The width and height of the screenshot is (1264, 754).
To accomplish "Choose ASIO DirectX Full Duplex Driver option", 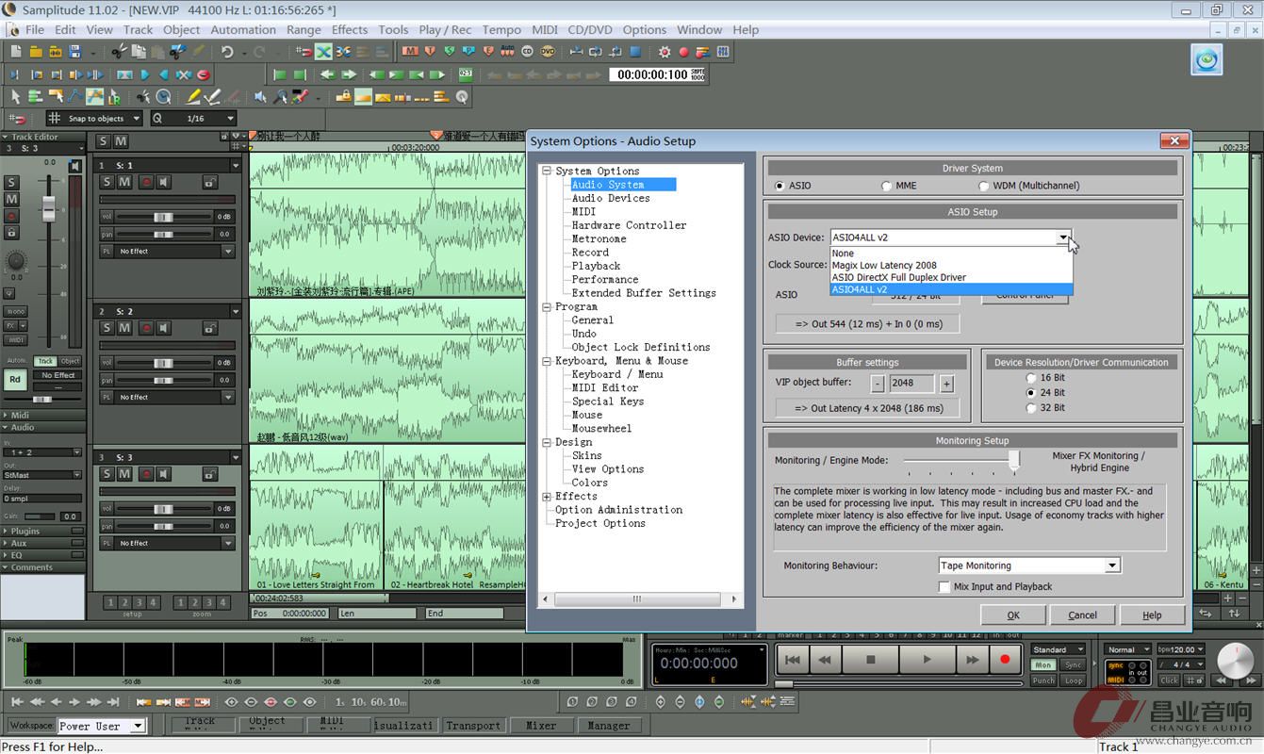I will click(951, 277).
